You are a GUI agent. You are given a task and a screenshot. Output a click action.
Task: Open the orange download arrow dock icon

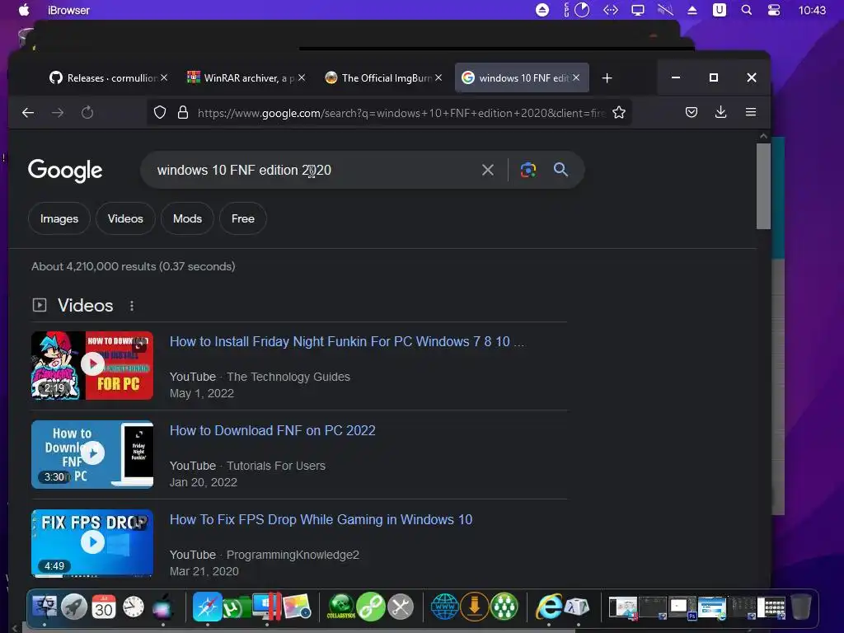[474, 607]
